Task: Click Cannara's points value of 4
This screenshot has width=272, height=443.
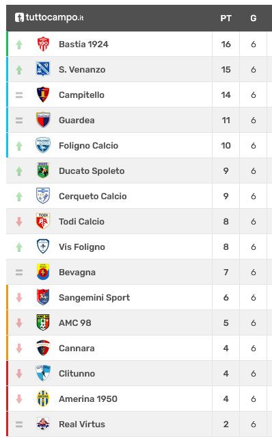Action: pos(226,348)
